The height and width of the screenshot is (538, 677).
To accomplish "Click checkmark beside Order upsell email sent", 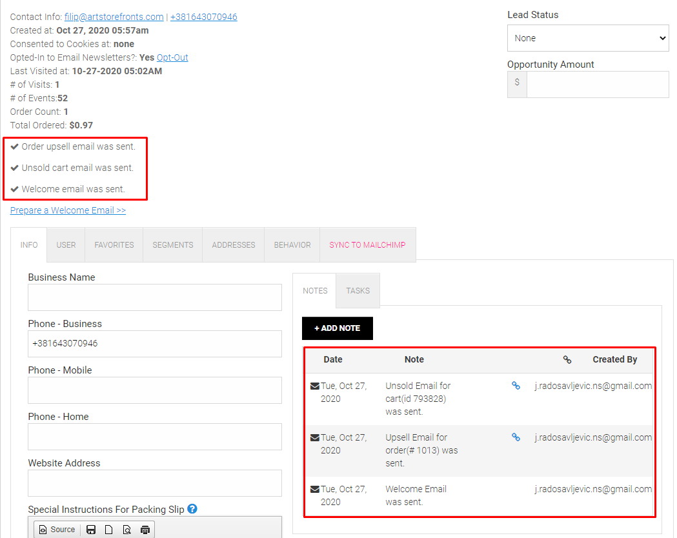I will pos(15,146).
